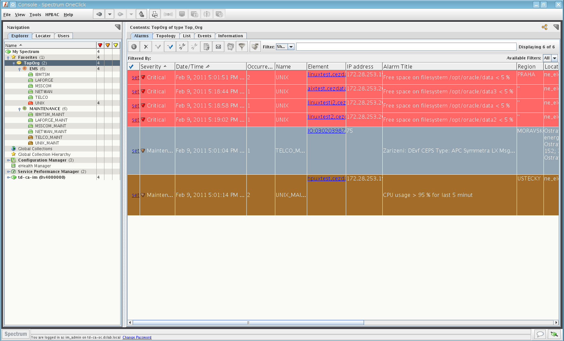
Task: Click the filter text input field
Action: pyautogui.click(x=406, y=47)
